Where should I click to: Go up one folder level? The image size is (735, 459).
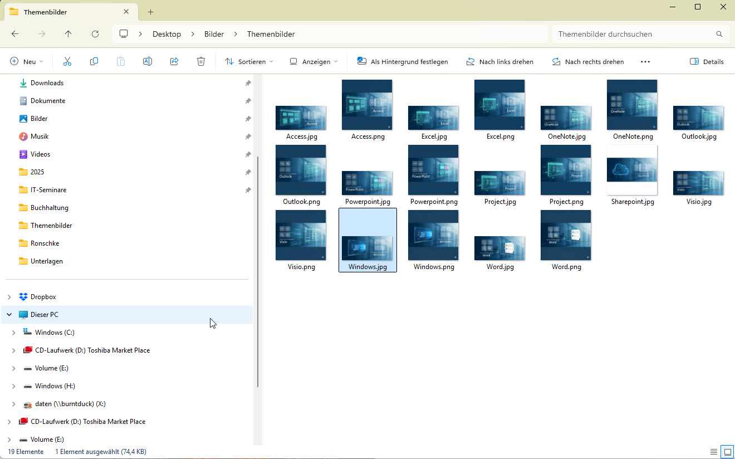coord(68,34)
